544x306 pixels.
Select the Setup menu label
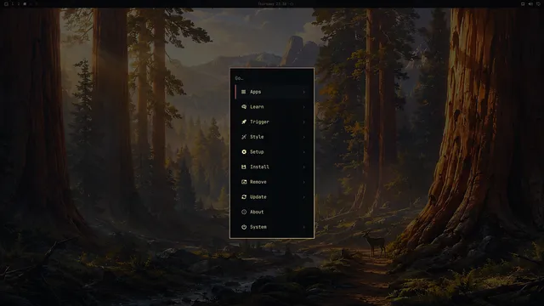[x=257, y=152]
